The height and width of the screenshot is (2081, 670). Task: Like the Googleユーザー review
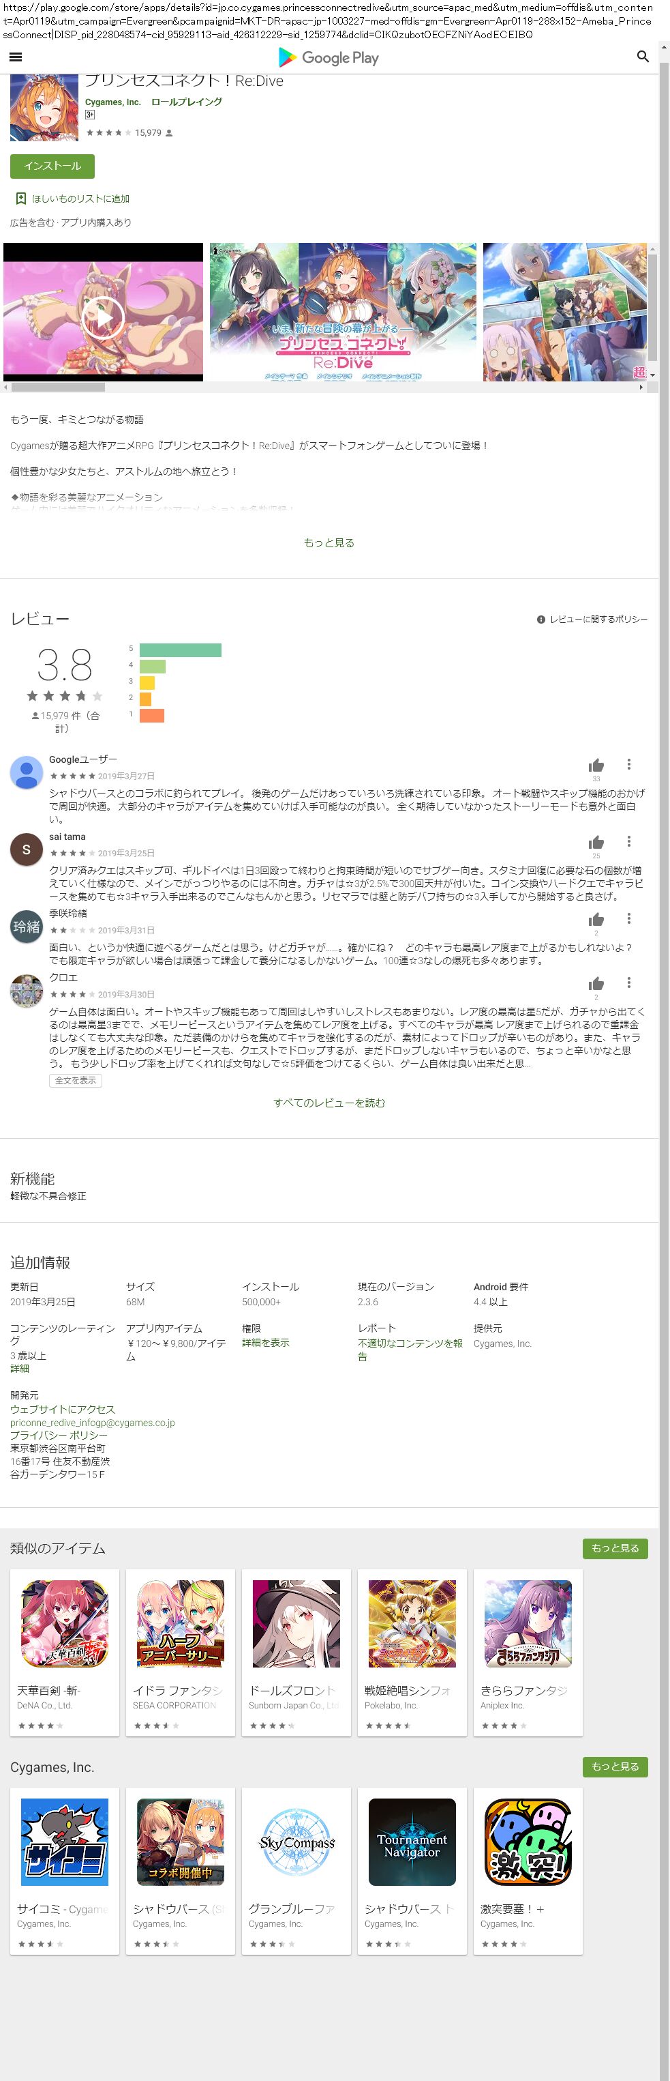596,766
